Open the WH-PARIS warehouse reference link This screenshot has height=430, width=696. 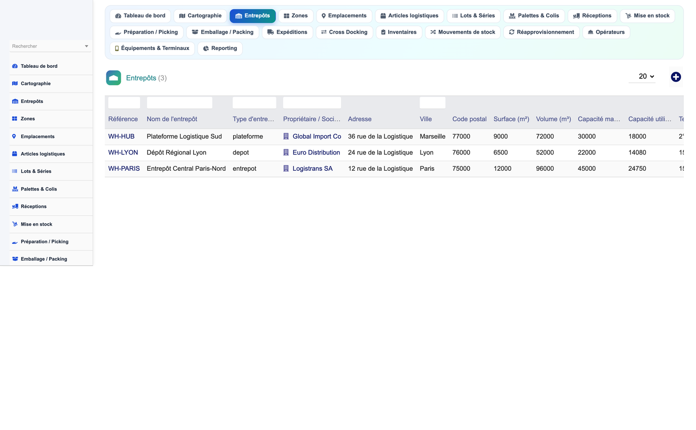click(x=124, y=169)
